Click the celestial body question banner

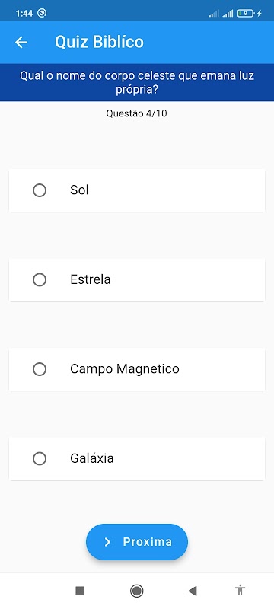click(x=137, y=82)
